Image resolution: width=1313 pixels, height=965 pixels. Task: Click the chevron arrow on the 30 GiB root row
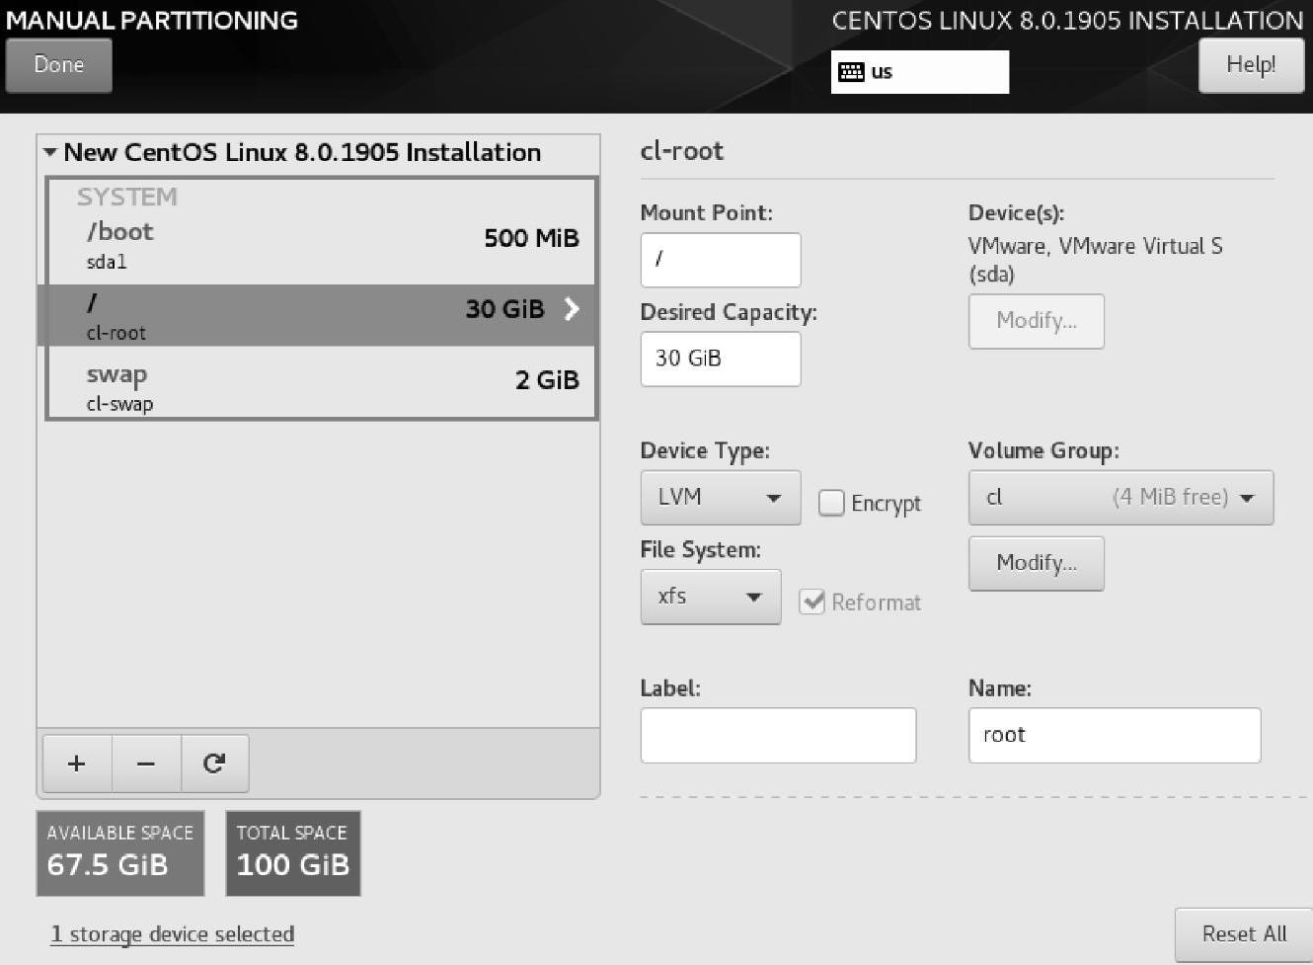point(571,309)
